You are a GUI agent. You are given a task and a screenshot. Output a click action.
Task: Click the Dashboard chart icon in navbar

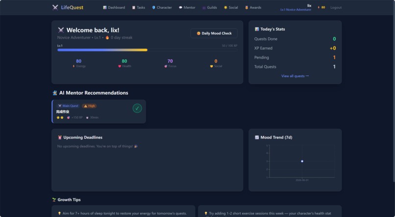click(105, 7)
